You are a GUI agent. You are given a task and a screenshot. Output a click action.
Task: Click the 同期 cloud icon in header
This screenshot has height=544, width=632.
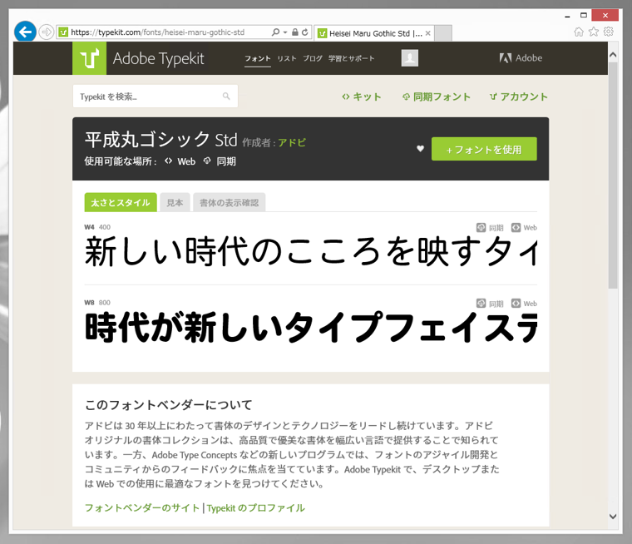pyautogui.click(x=207, y=161)
